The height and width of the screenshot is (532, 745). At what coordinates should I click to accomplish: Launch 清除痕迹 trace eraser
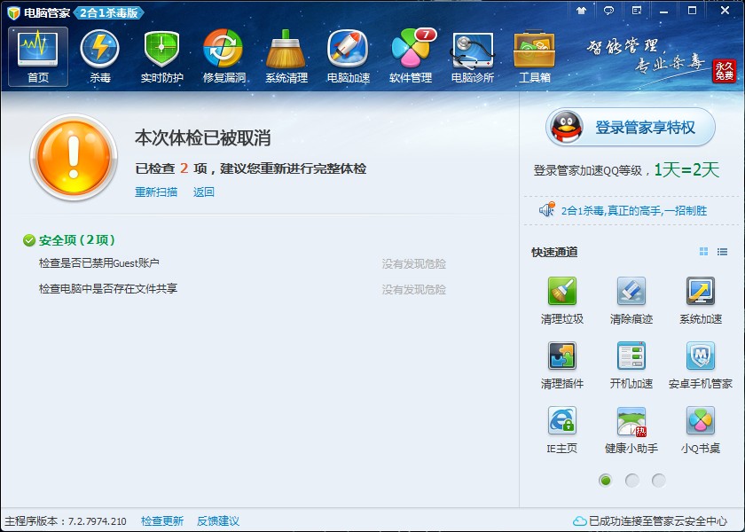pyautogui.click(x=631, y=301)
